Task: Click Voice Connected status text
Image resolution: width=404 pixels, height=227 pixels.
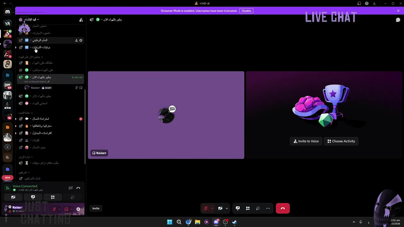Action: 25,186
